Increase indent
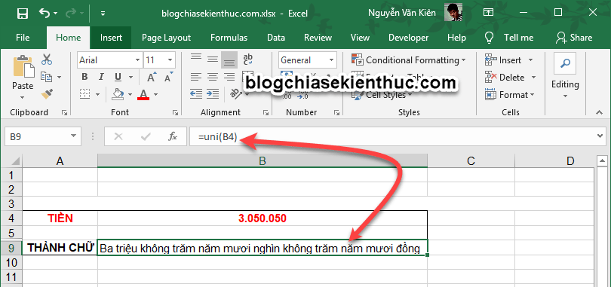611x287 pixels. [213, 93]
